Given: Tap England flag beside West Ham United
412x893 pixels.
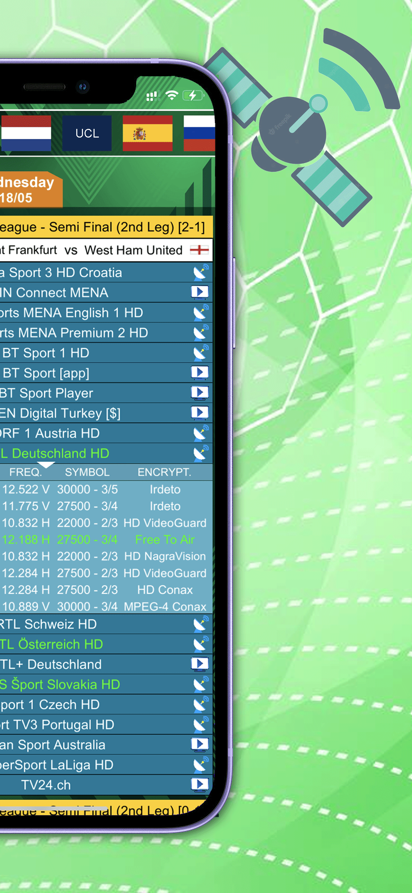Looking at the screenshot, I should [199, 249].
